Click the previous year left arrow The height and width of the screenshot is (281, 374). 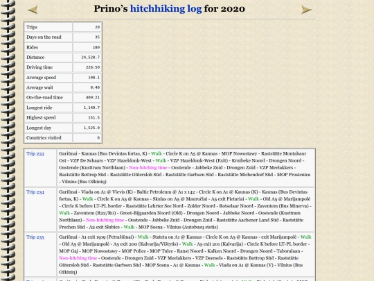pyautogui.click(x=33, y=10)
